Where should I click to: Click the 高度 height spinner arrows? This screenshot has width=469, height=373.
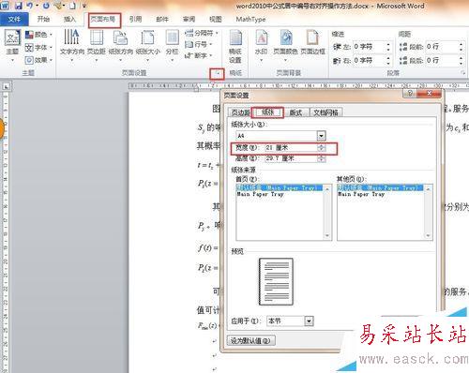coord(321,158)
